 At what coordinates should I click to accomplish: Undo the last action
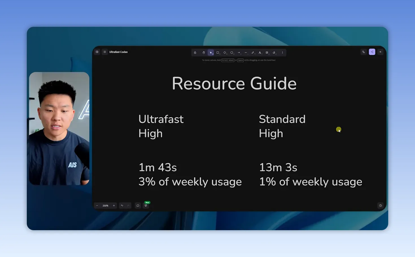122,206
